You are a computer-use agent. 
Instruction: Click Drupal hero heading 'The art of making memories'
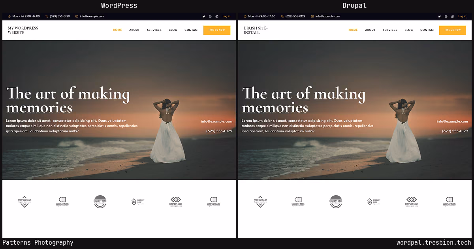pyautogui.click(x=304, y=100)
